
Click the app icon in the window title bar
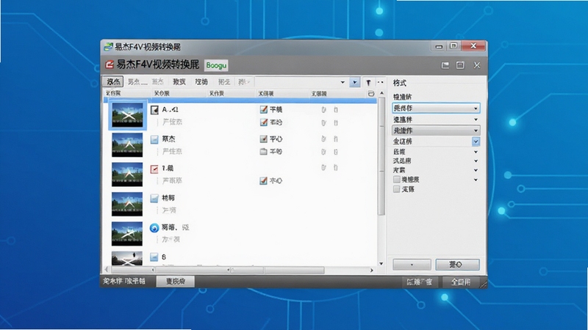pos(108,47)
